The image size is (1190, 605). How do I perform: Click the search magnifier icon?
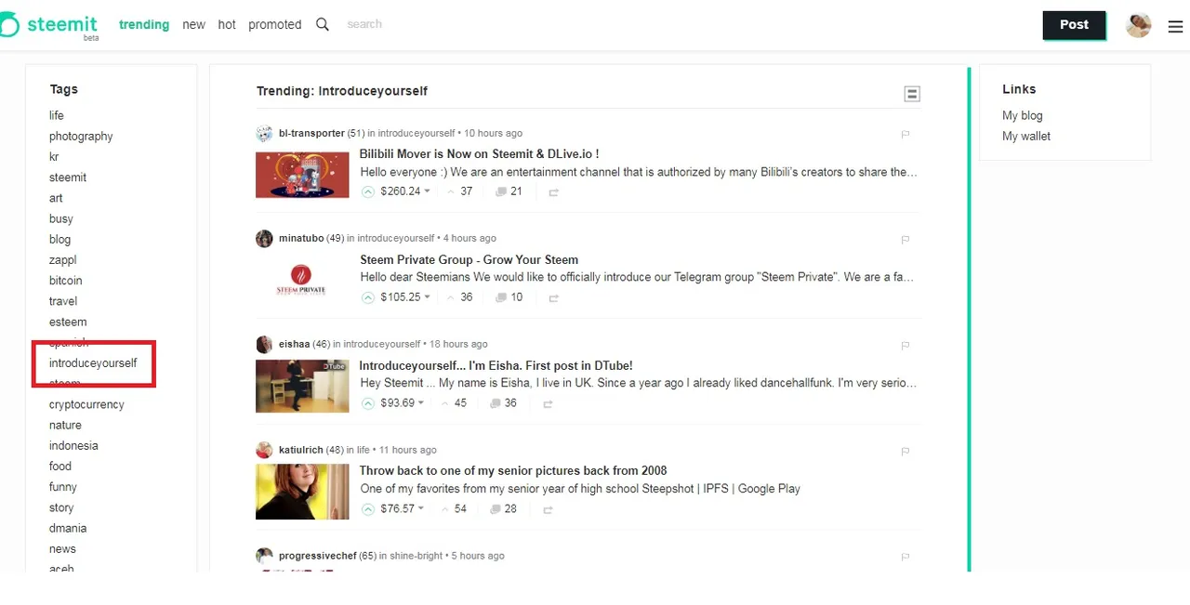click(x=323, y=24)
